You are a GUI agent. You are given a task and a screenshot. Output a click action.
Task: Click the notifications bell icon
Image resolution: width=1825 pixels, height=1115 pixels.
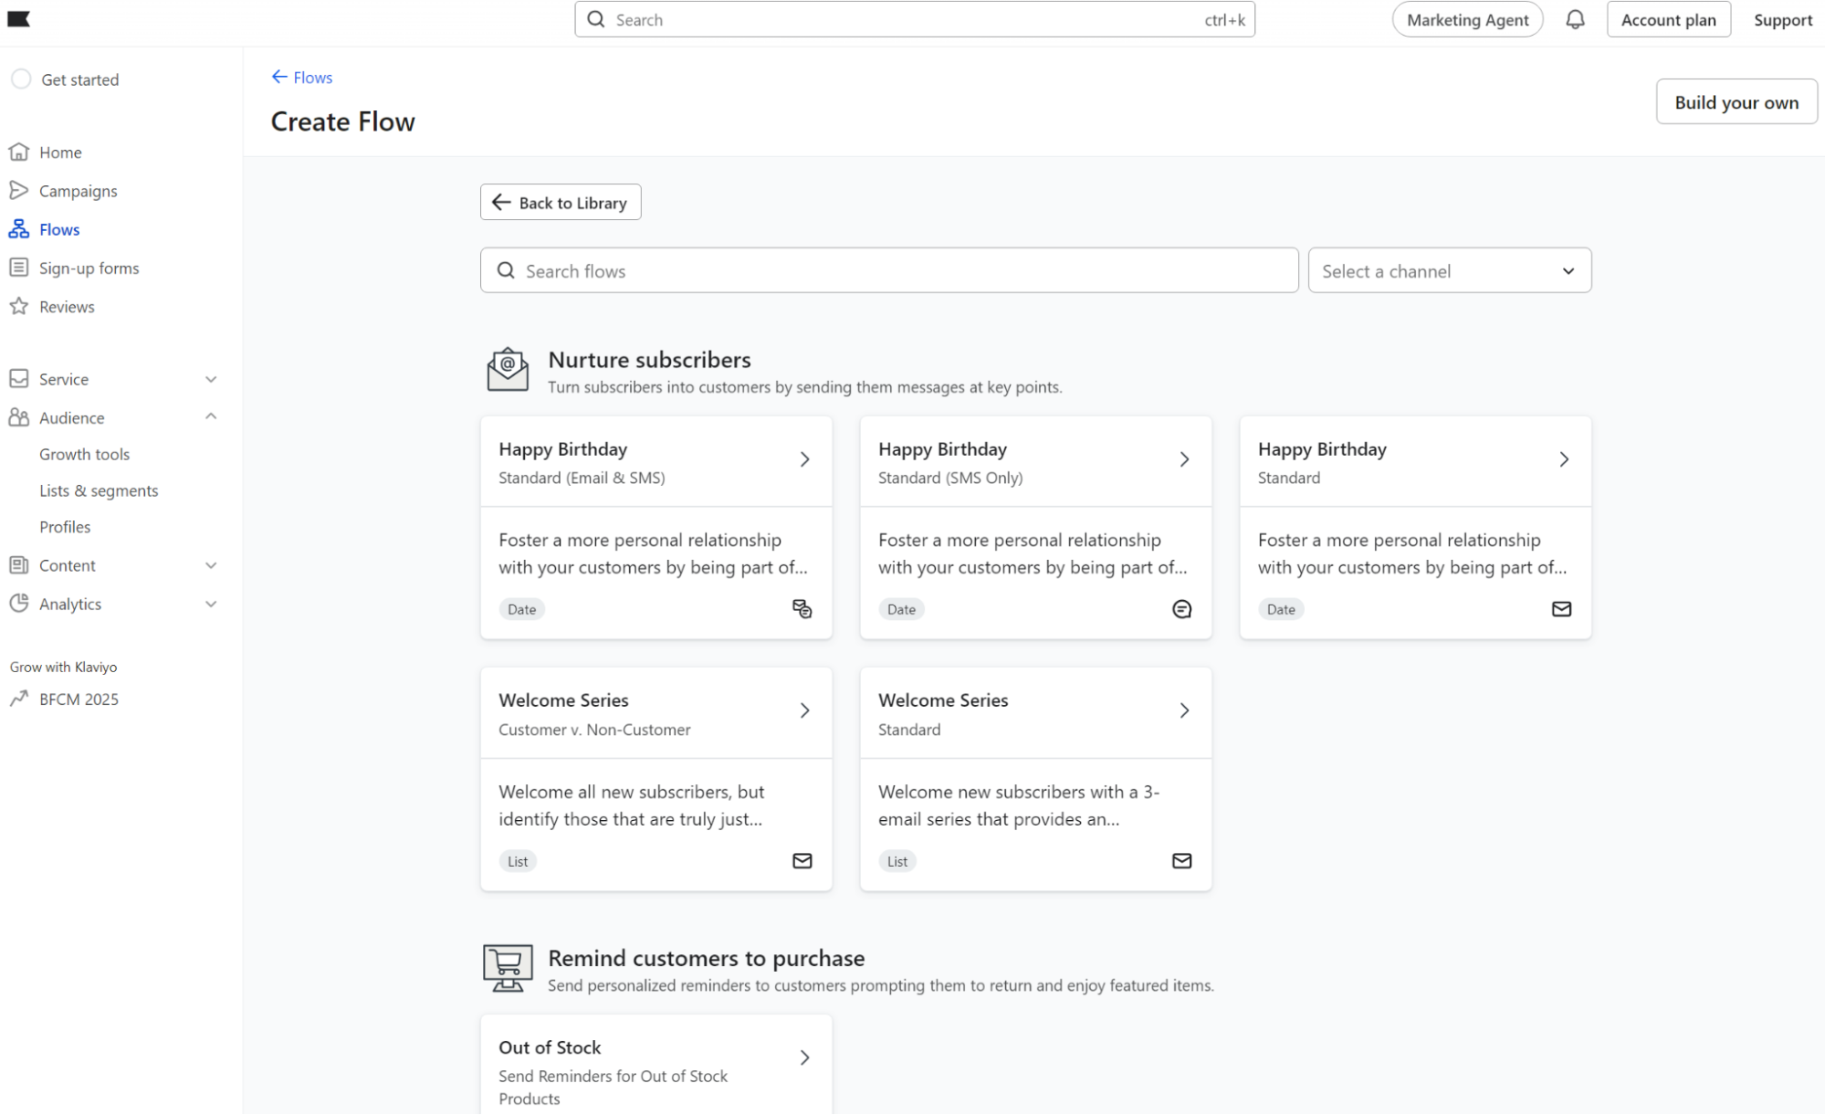1575,19
